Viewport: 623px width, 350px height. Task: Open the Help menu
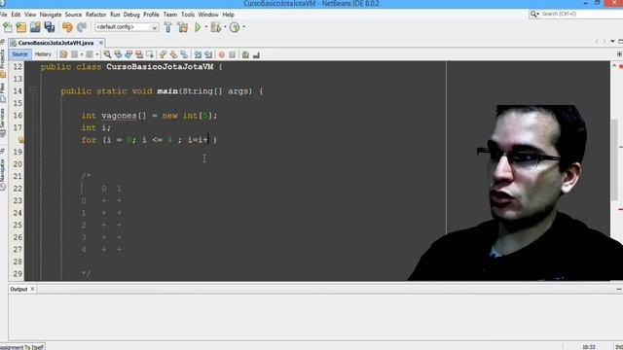pyautogui.click(x=228, y=15)
